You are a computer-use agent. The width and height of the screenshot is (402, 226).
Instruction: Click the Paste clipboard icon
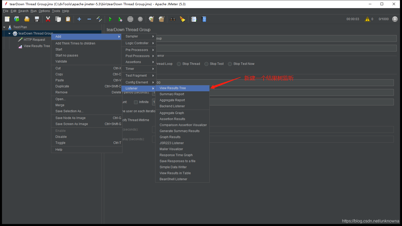pos(68,19)
